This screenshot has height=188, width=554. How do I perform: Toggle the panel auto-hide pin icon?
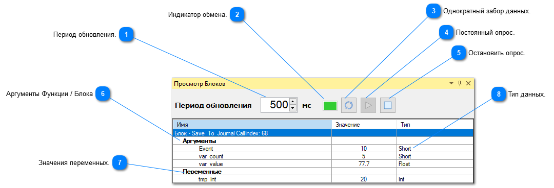(x=460, y=83)
